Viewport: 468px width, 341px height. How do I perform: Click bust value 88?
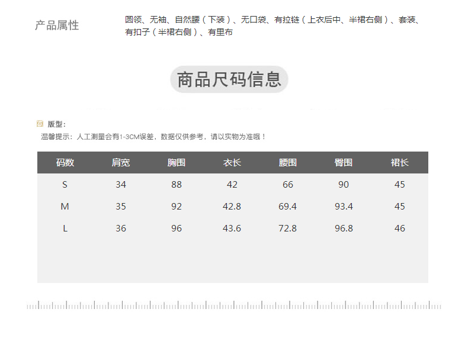[177, 185]
